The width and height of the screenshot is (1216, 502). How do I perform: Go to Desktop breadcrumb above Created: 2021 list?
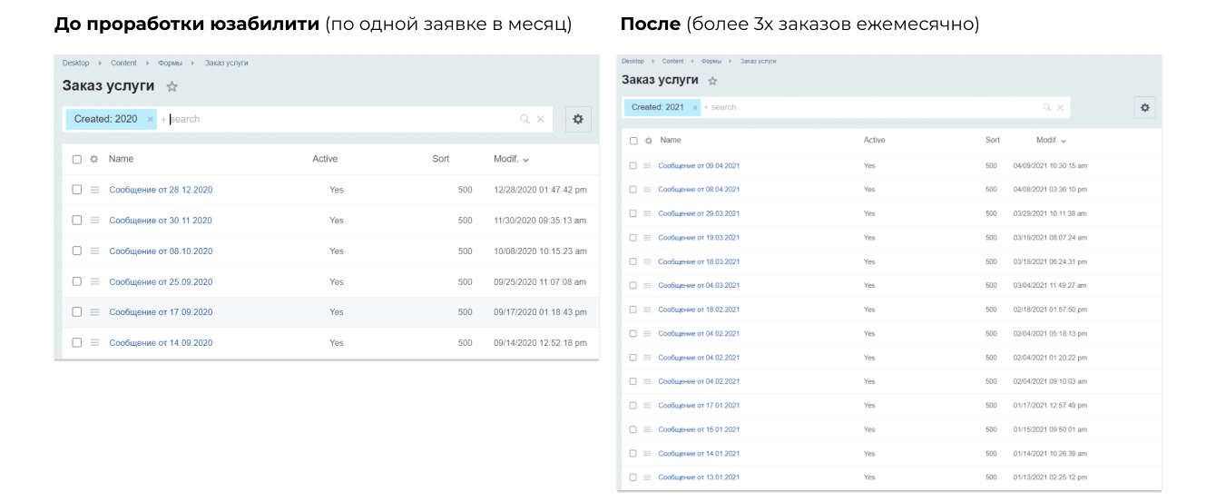click(x=633, y=61)
